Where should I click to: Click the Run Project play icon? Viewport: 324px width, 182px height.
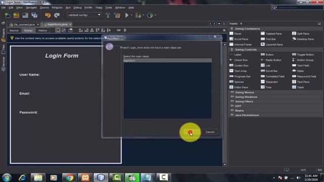127,15
